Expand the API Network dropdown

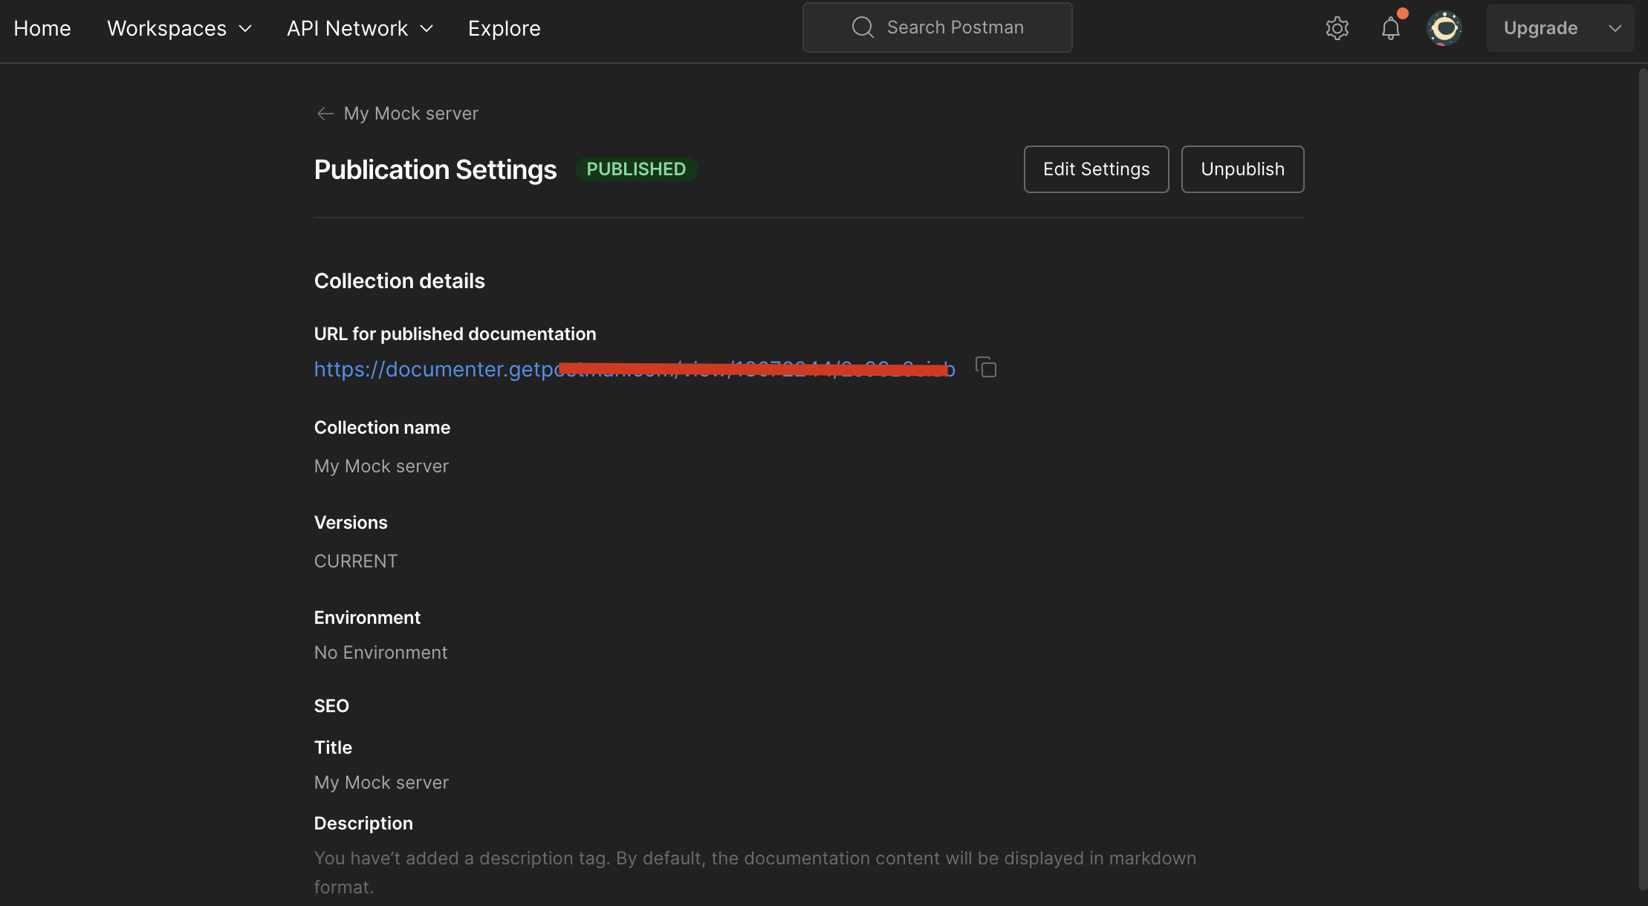tap(360, 28)
